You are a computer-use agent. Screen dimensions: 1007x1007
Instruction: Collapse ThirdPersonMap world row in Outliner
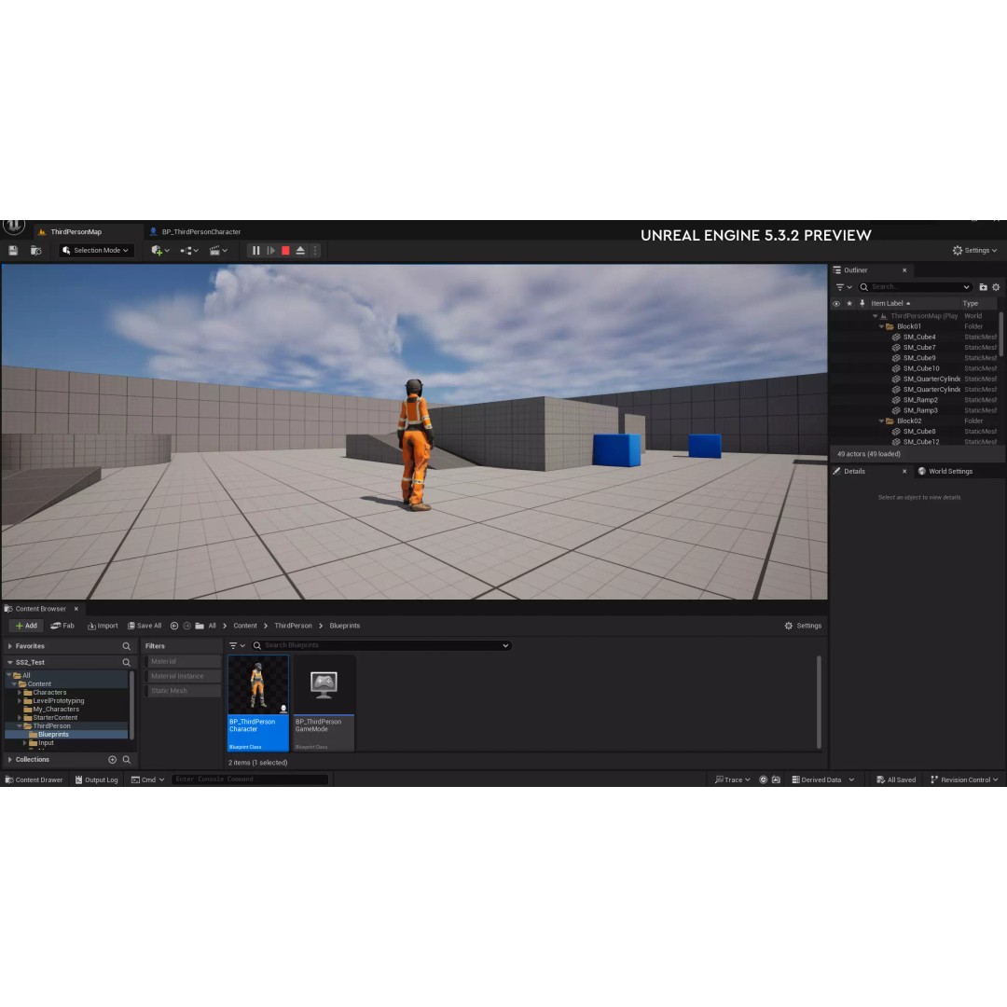pyautogui.click(x=875, y=316)
